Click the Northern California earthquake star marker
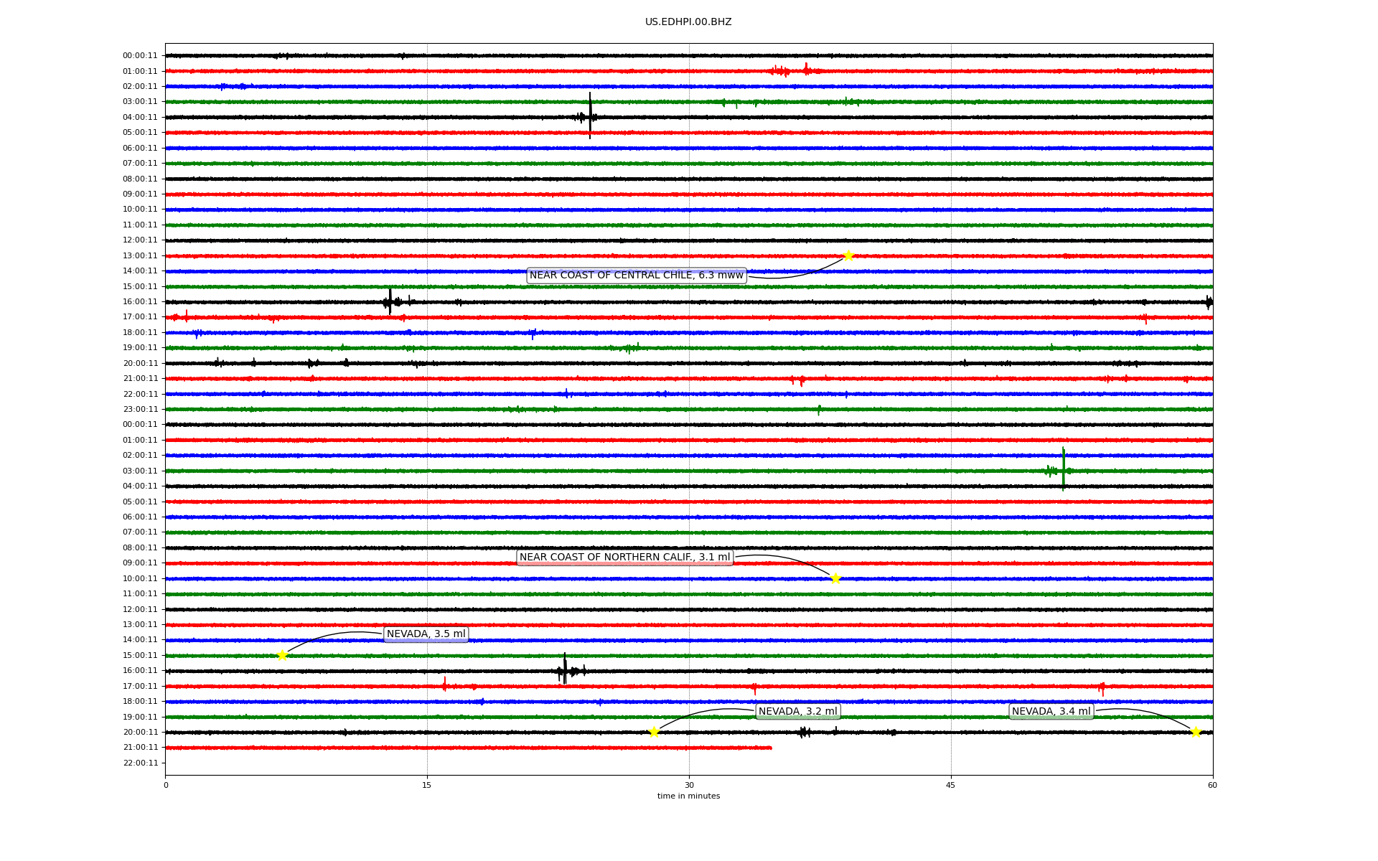The width and height of the screenshot is (1378, 861). pyautogui.click(x=835, y=578)
